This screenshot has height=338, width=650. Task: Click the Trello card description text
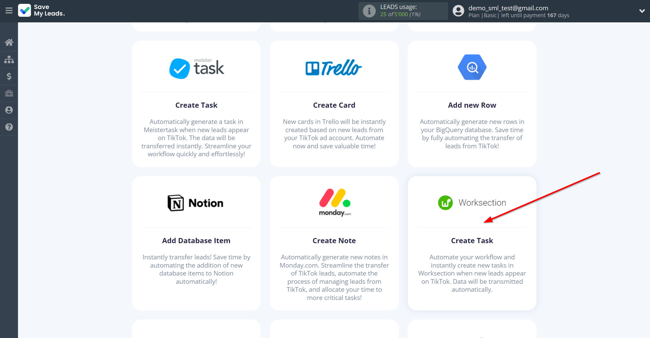click(x=334, y=134)
